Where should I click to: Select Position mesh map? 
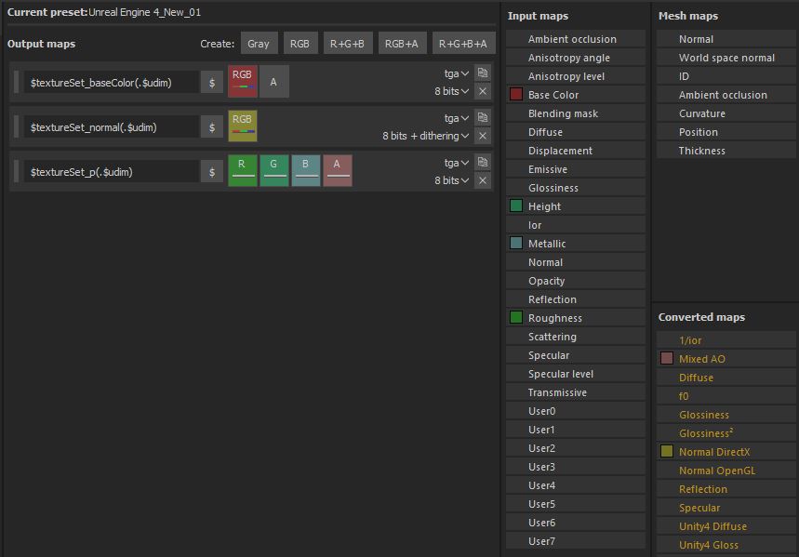tap(726, 132)
